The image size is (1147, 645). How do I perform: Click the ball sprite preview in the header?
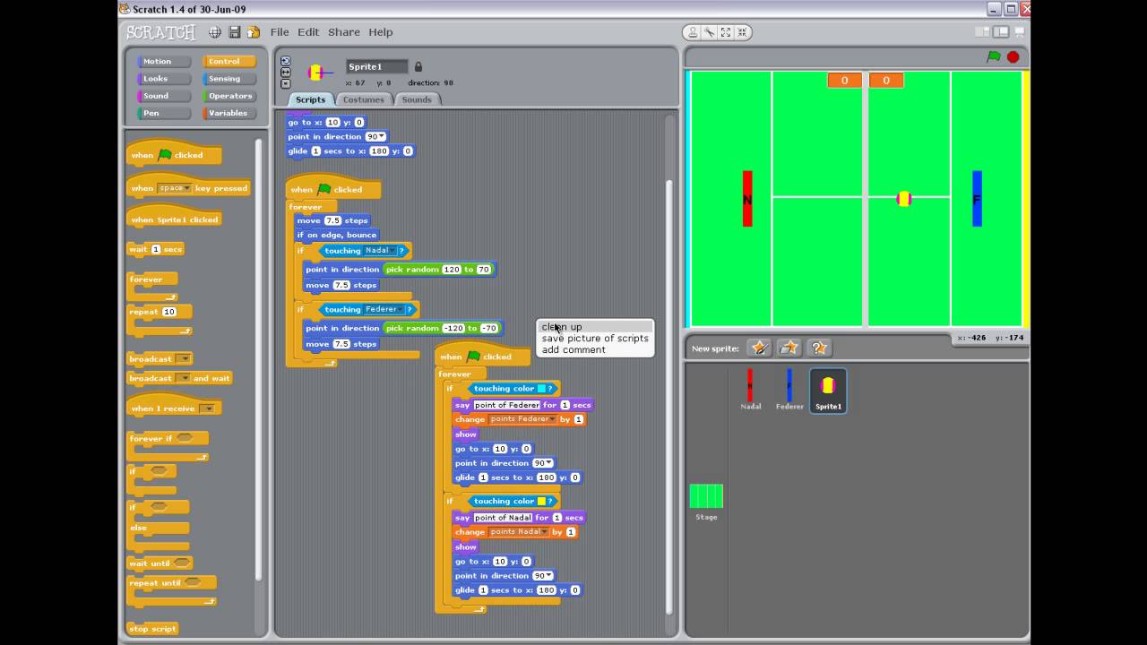point(316,73)
